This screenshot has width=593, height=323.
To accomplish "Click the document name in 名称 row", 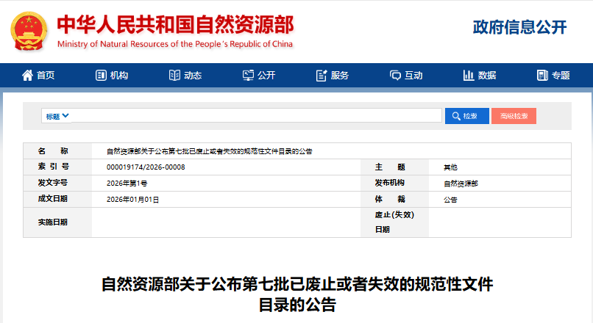I will (210, 151).
